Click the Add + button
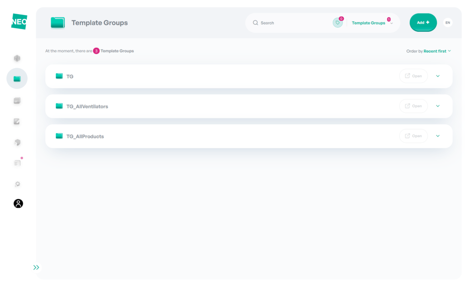Image resolution: width=465 pixels, height=284 pixels. pyautogui.click(x=423, y=23)
